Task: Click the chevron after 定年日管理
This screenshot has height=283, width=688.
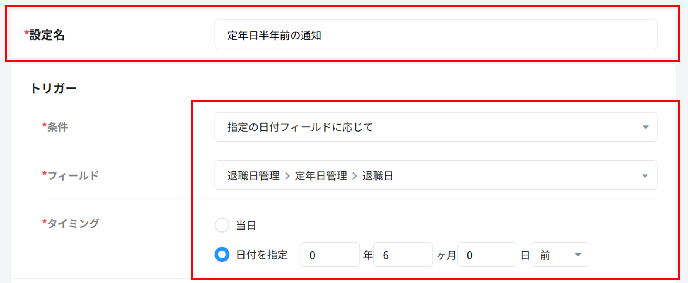Action: click(355, 176)
